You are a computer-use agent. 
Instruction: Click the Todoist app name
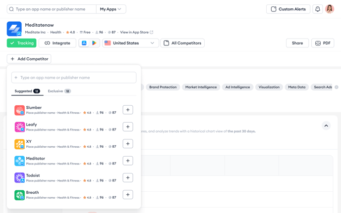[33, 175]
